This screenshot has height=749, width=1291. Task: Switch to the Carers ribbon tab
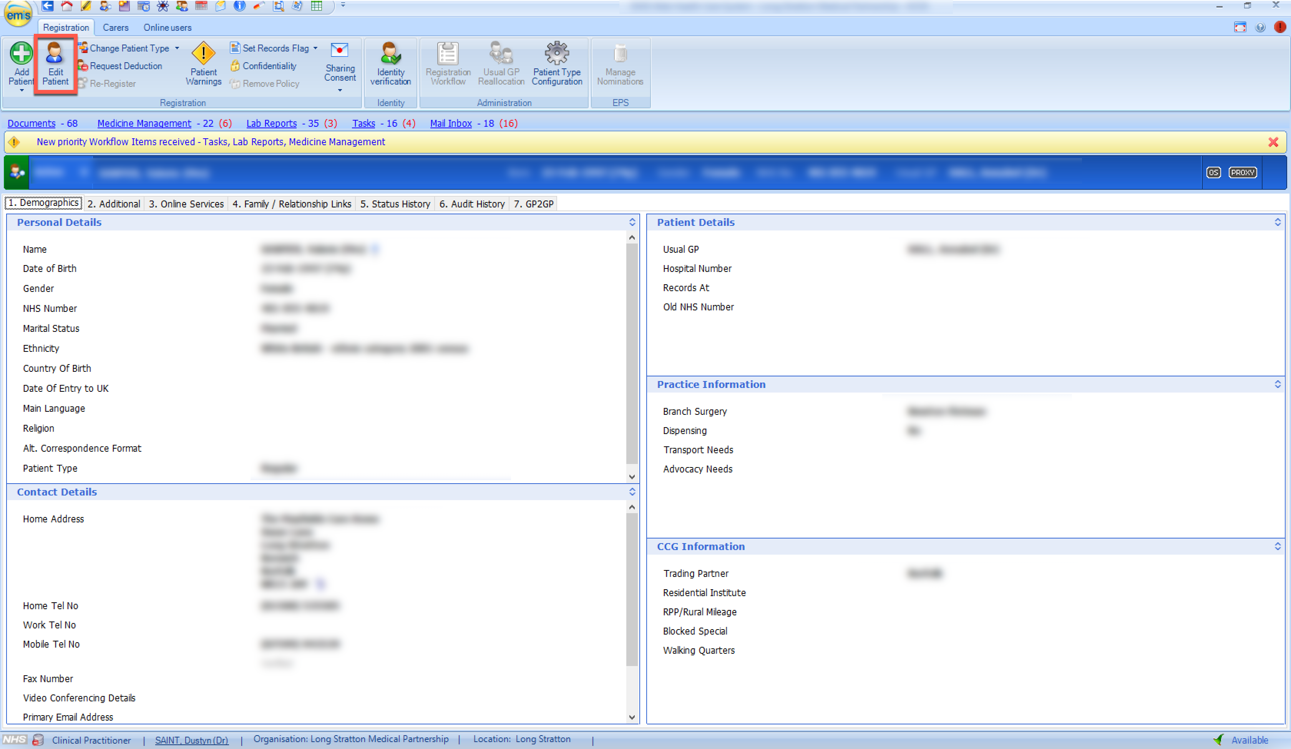[x=115, y=28]
